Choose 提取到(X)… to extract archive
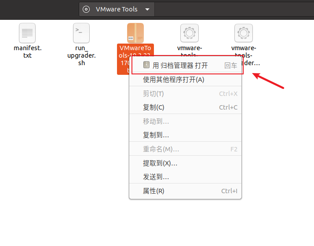Viewport: 314px width, 246px height. tap(186, 163)
